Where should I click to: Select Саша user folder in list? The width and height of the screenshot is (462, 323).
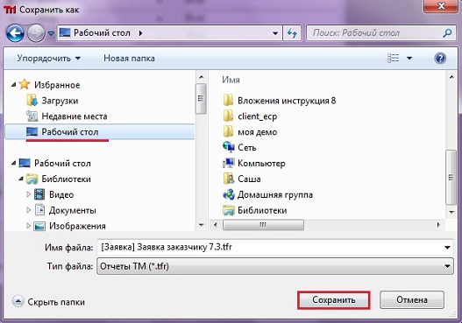tap(249, 179)
